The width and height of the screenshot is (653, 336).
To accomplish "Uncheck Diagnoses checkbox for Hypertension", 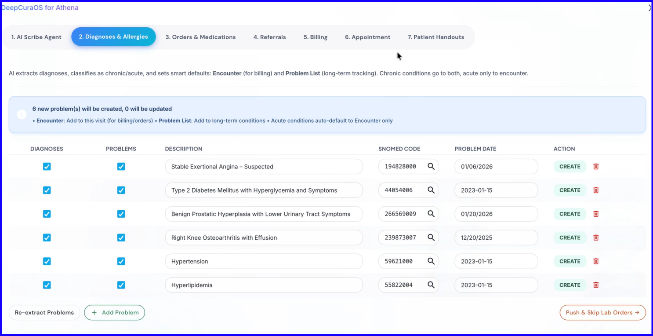I will click(x=47, y=262).
